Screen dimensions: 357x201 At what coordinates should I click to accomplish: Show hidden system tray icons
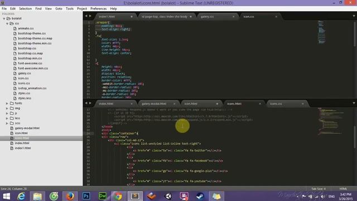[297, 197]
